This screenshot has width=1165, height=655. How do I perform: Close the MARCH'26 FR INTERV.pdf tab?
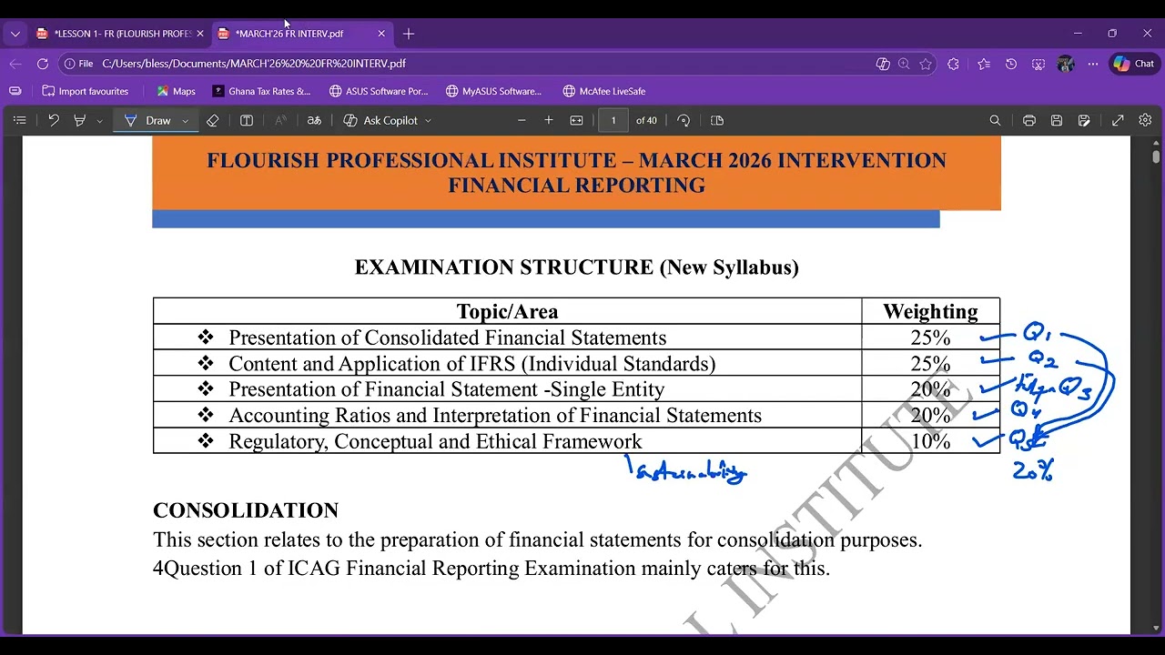click(381, 34)
